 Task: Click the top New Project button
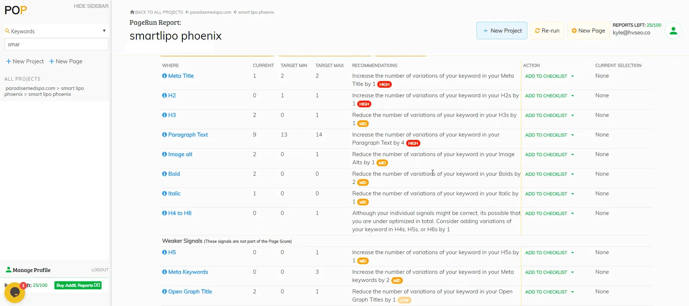coord(502,31)
